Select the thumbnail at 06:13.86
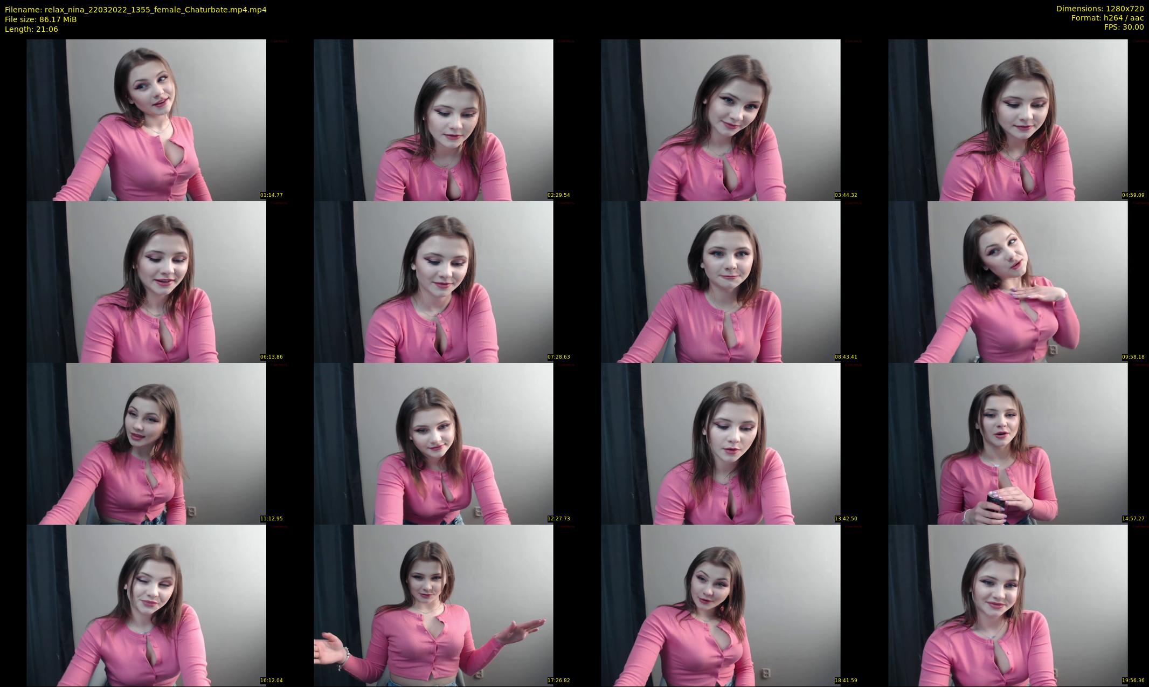 point(146,281)
